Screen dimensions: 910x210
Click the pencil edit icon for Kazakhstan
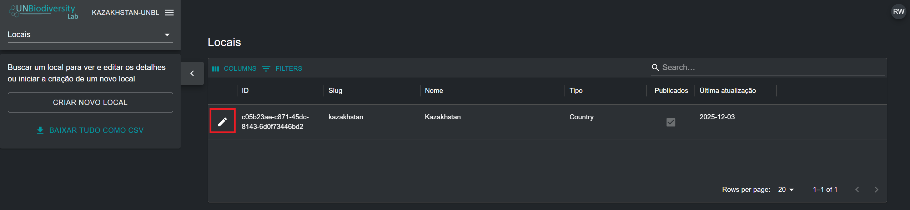click(222, 122)
